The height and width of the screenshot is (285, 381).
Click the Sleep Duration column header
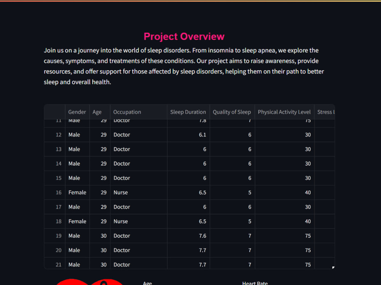click(x=188, y=112)
